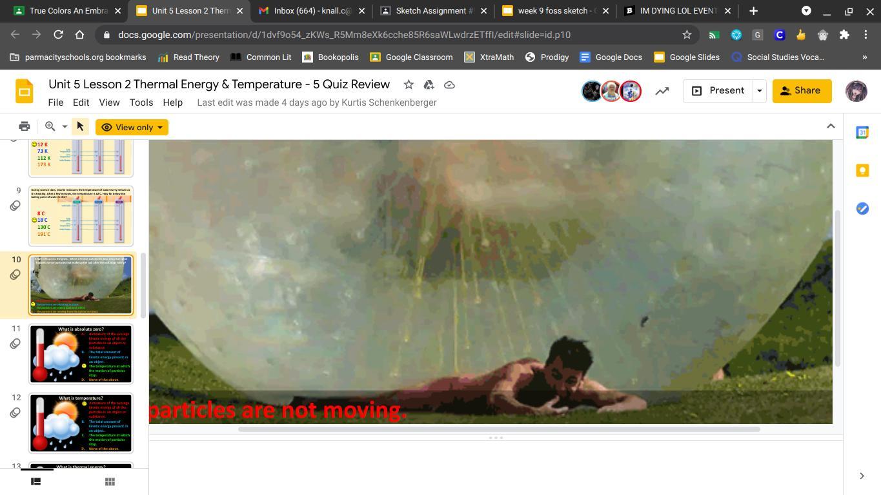The height and width of the screenshot is (495, 881).
Task: Expand the zoom dropdown arrow
Action: tap(65, 127)
